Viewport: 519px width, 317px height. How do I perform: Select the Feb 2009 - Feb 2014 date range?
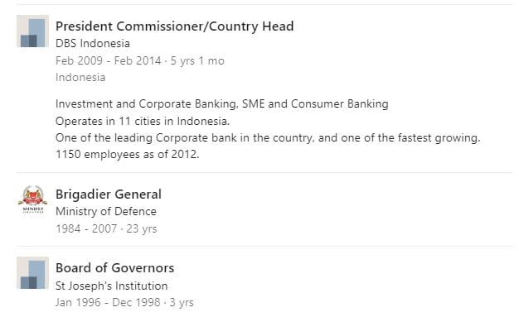click(x=109, y=60)
